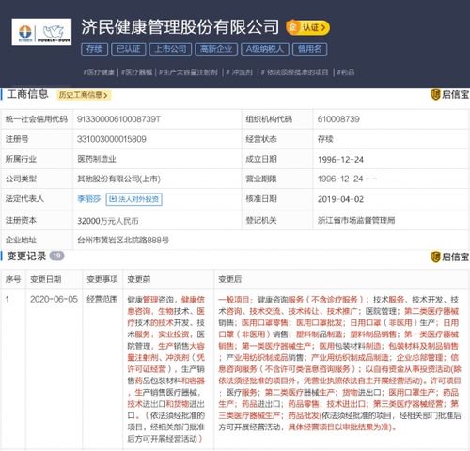Select organization code 610008739
This screenshot has width=470, height=451.
338,119
